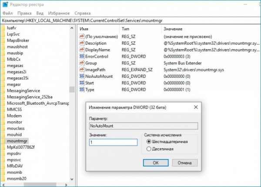Click the Registry Editor app icon in title bar
The width and height of the screenshot is (261, 187).
(x=5, y=4)
